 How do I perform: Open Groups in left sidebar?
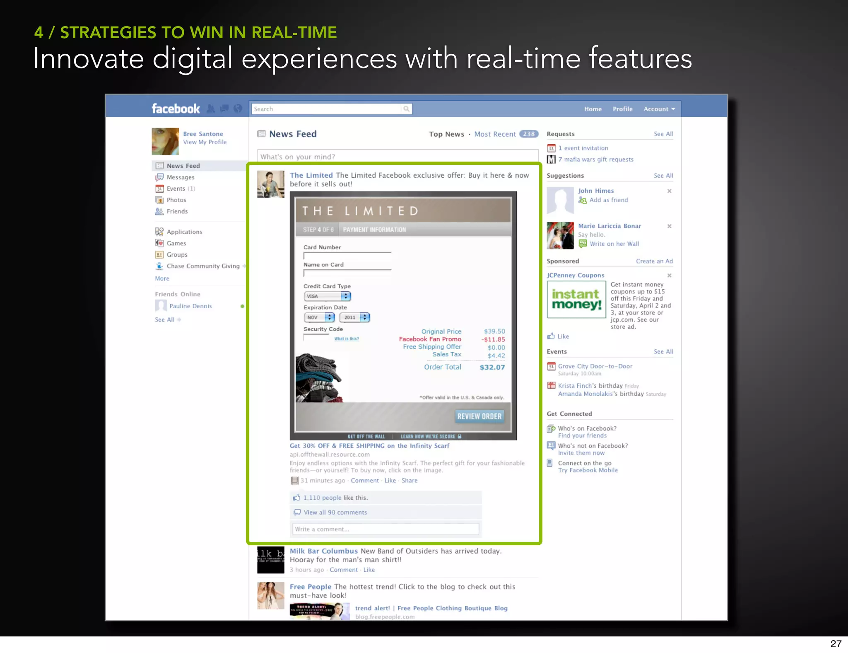[x=177, y=255]
